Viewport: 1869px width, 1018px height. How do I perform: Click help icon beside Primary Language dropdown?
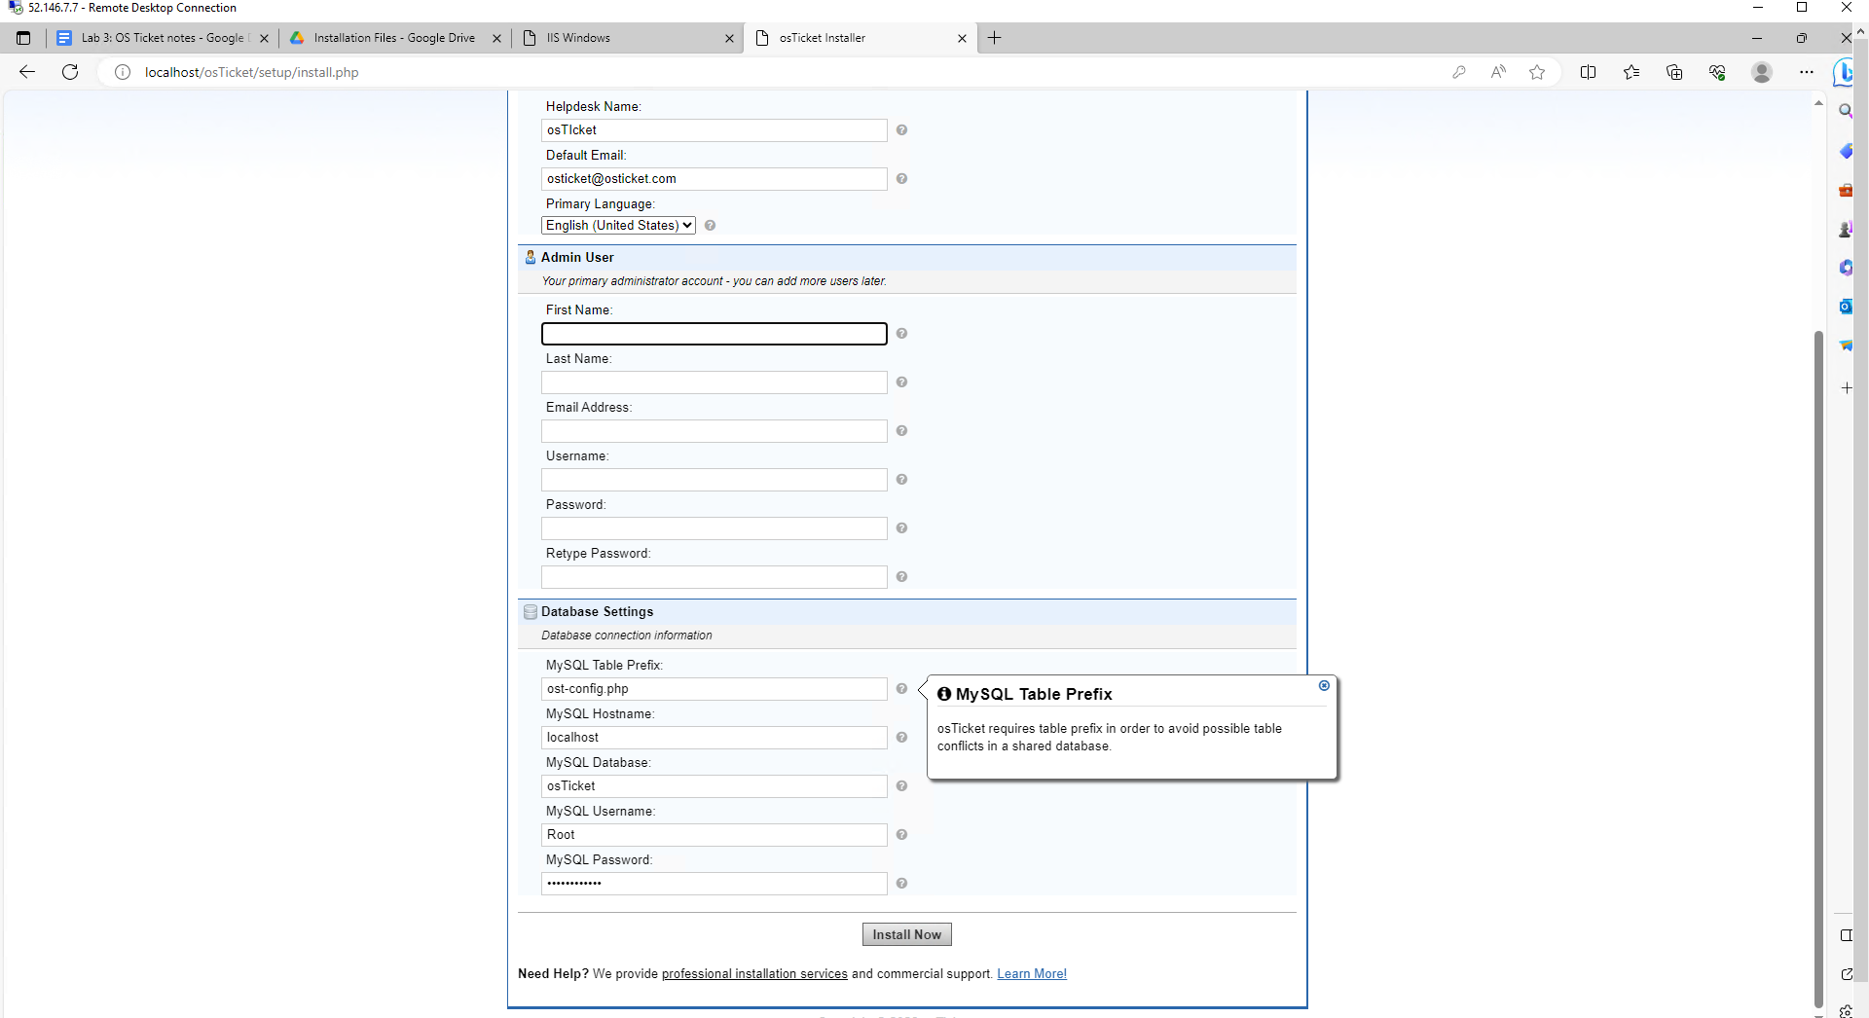[710, 225]
